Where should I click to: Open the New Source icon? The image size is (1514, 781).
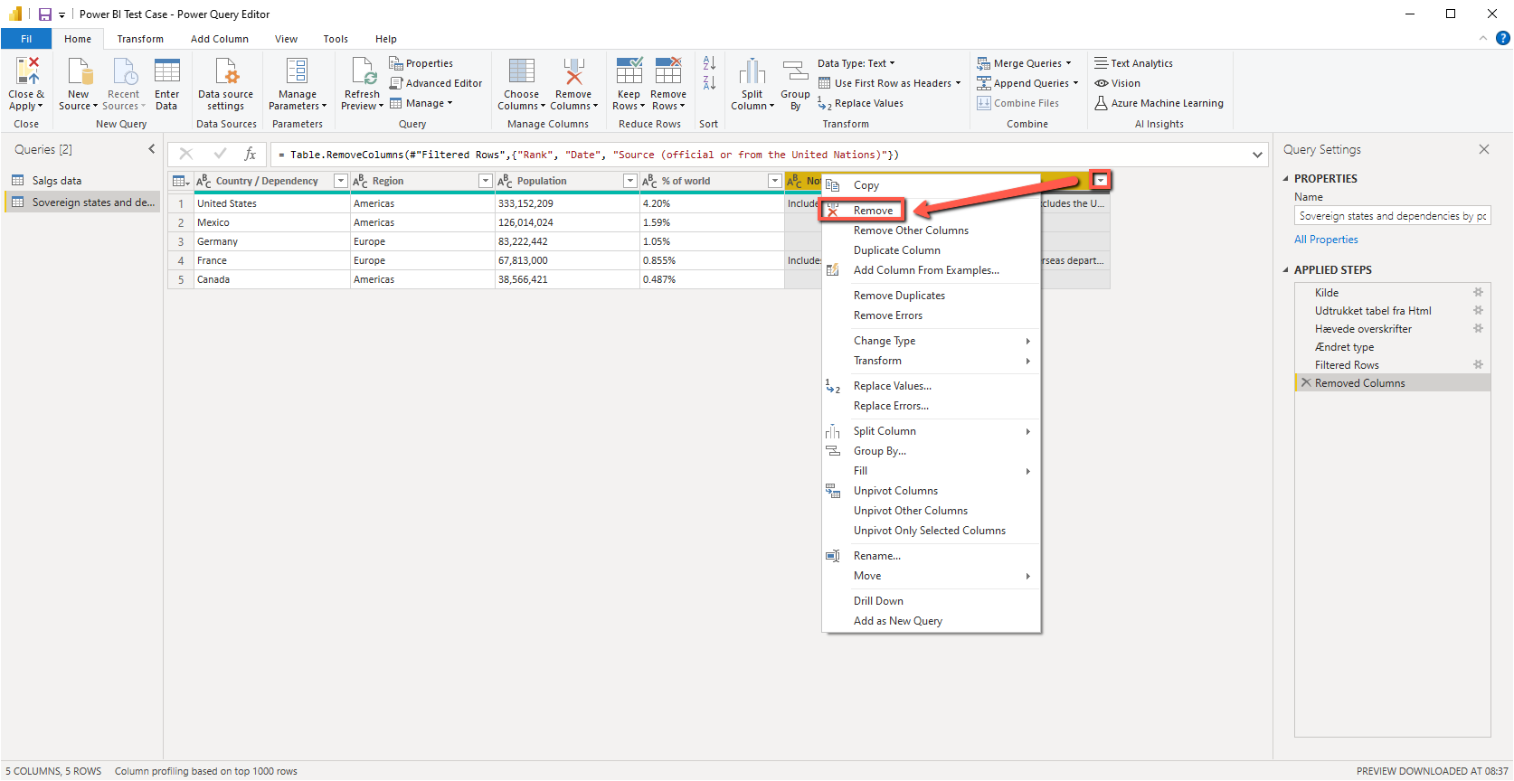(80, 71)
